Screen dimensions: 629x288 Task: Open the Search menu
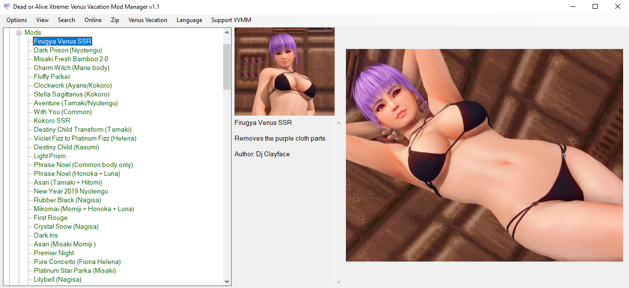pos(66,20)
